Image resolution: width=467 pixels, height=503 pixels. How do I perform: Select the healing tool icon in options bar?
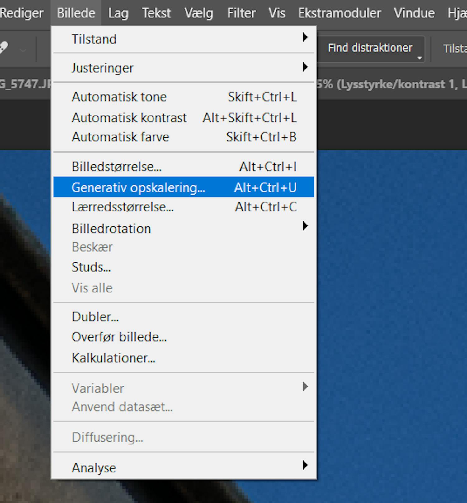[x=4, y=48]
